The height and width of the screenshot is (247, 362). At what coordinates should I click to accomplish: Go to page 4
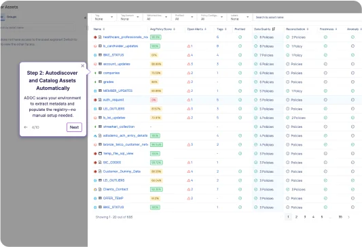tap(313, 217)
